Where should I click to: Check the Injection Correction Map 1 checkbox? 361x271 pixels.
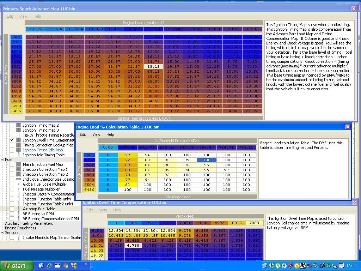[12, 169]
